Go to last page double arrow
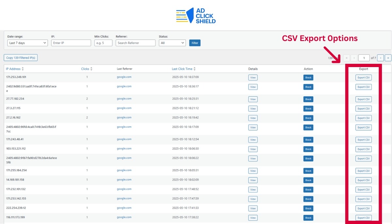Screen dimensions: 392x224 [388, 58]
